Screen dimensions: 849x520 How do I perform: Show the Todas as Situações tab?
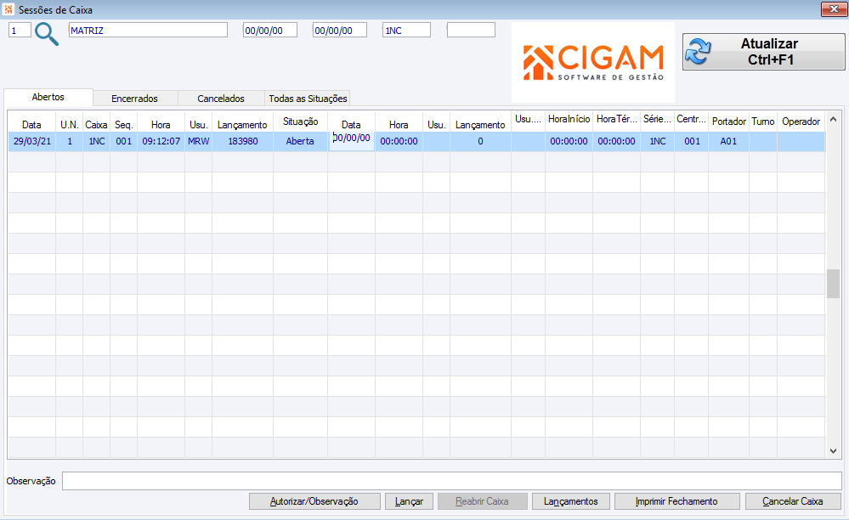(308, 99)
